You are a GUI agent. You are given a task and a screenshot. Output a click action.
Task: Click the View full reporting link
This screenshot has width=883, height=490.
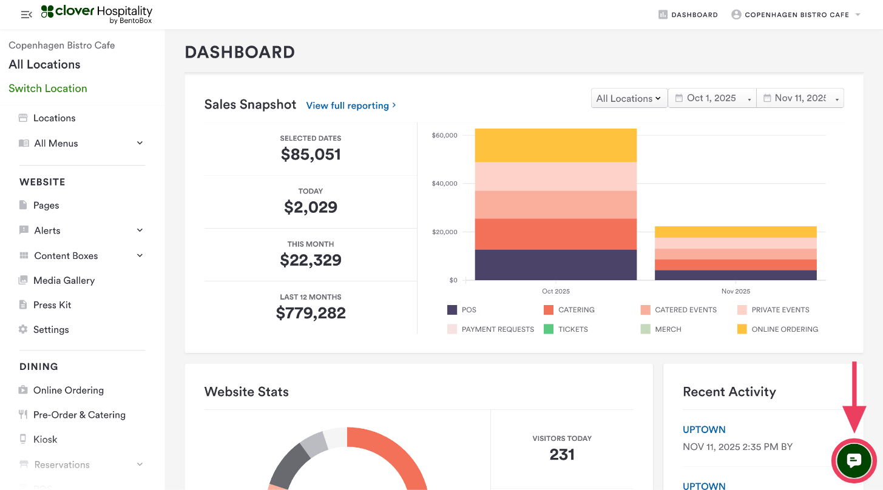tap(351, 106)
